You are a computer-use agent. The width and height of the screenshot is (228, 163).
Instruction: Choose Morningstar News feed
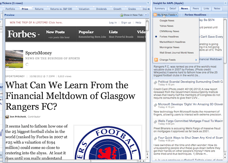coord(169,47)
